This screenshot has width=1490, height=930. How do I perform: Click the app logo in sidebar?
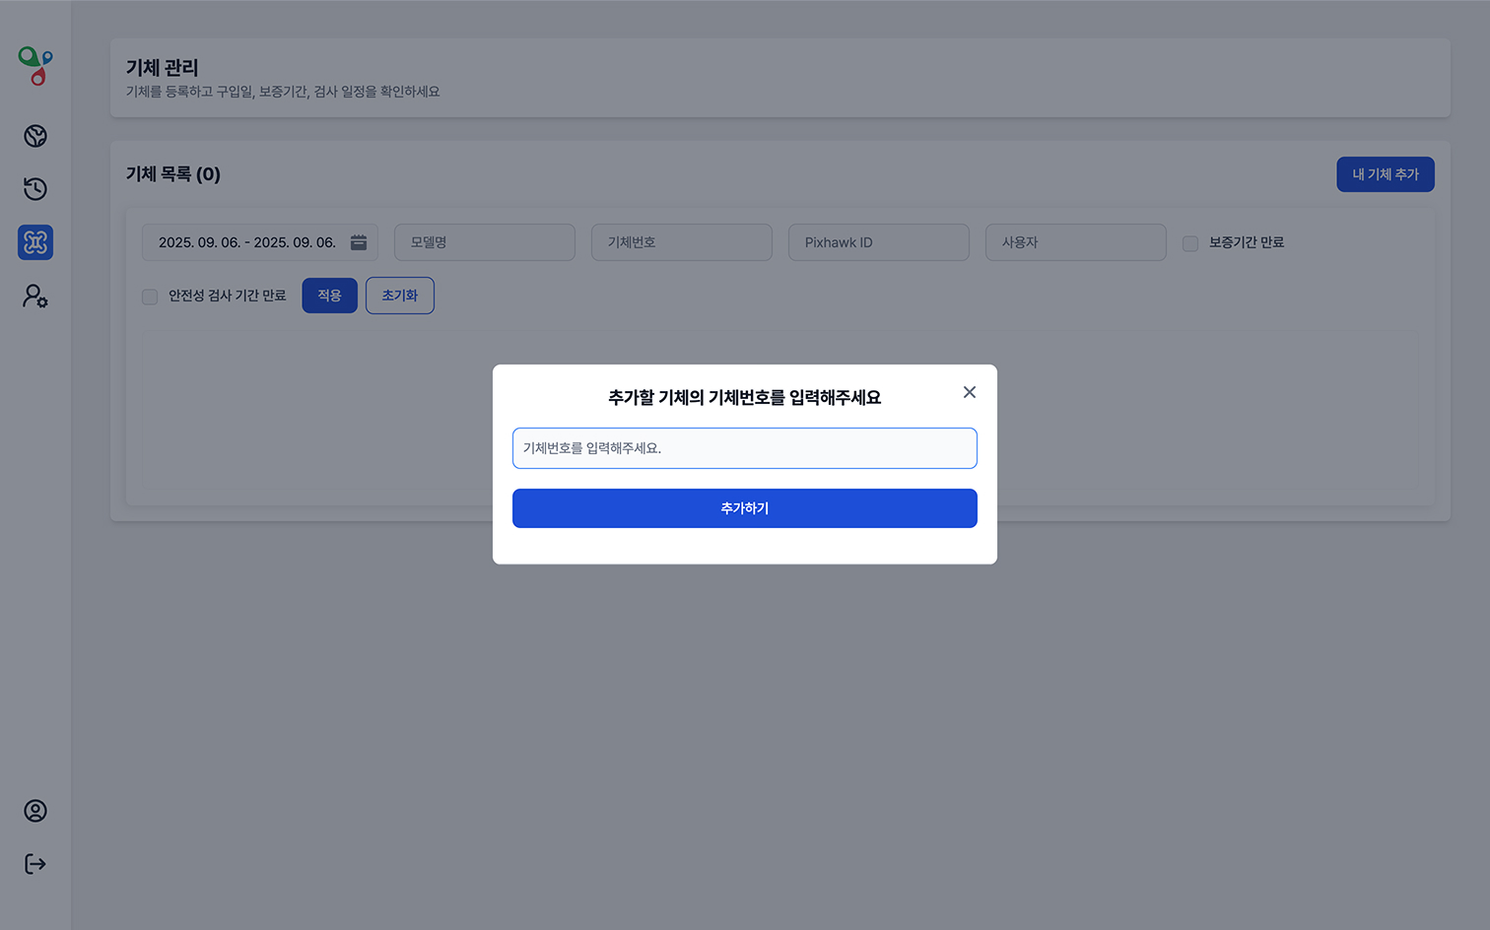coord(35,66)
